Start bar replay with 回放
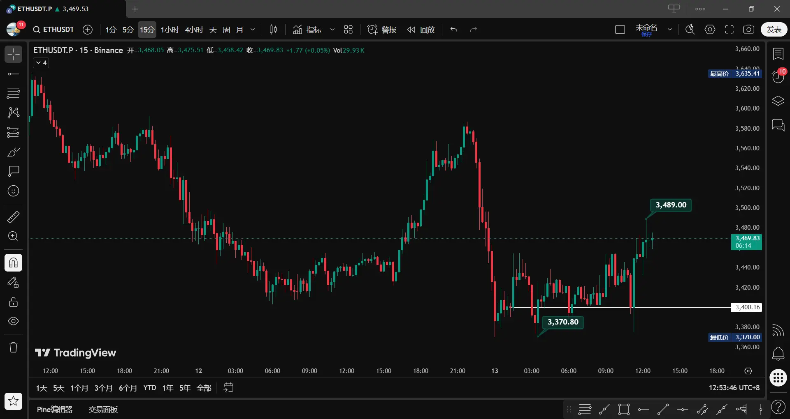This screenshot has height=419, width=790. click(x=421, y=30)
